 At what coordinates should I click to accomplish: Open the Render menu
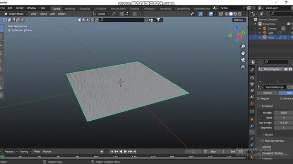pos(20,8)
